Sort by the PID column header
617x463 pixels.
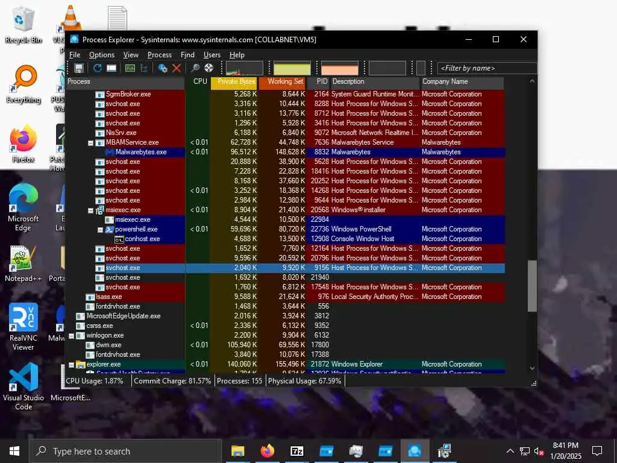coord(319,81)
